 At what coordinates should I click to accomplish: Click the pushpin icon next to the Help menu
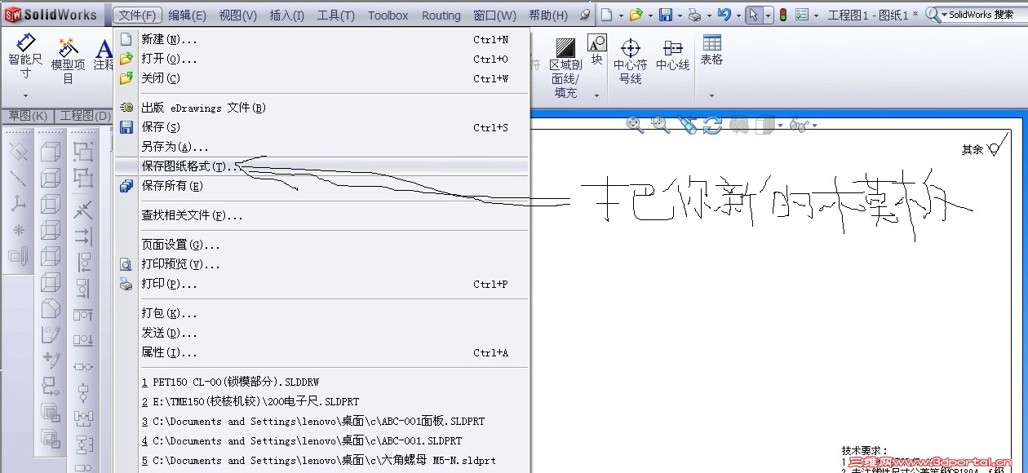[x=585, y=15]
